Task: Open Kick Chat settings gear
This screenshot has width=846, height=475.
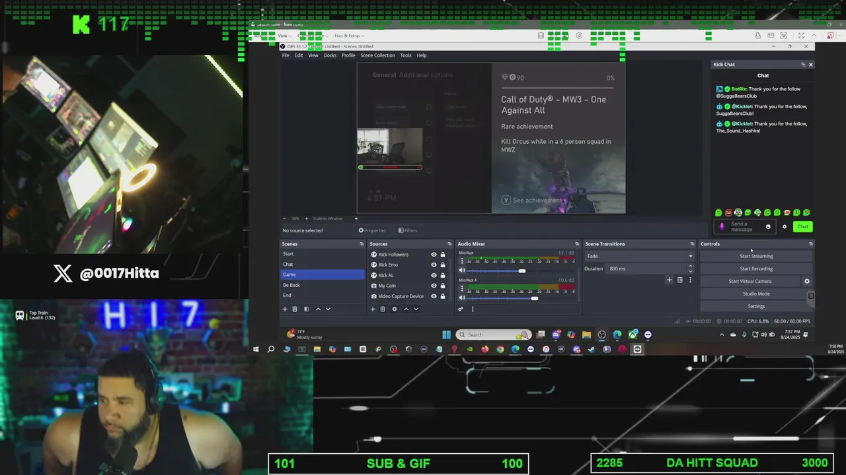Action: click(x=785, y=226)
